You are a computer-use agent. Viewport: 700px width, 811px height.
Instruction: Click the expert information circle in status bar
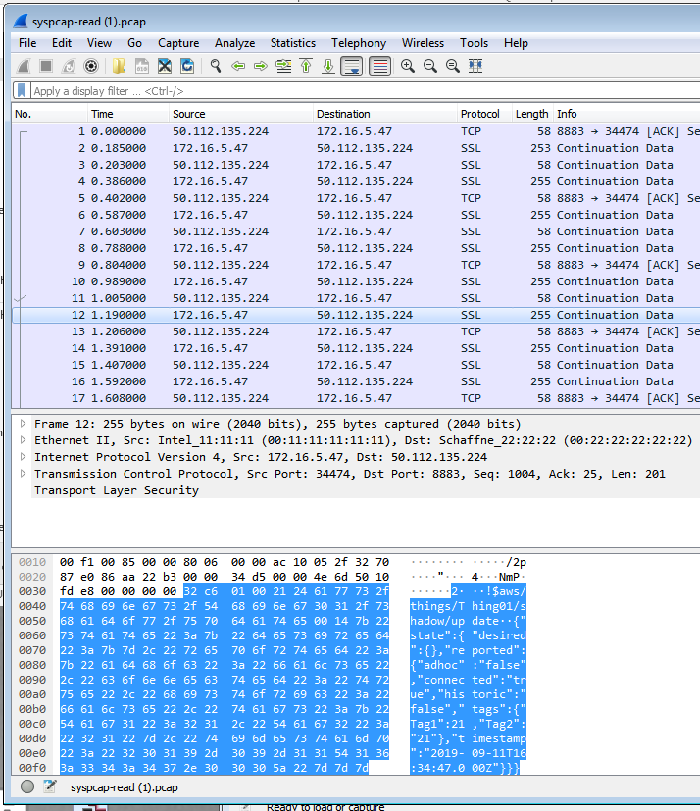tap(27, 786)
